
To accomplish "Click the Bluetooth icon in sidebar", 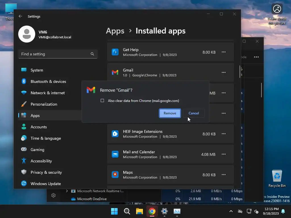I will click(24, 81).
